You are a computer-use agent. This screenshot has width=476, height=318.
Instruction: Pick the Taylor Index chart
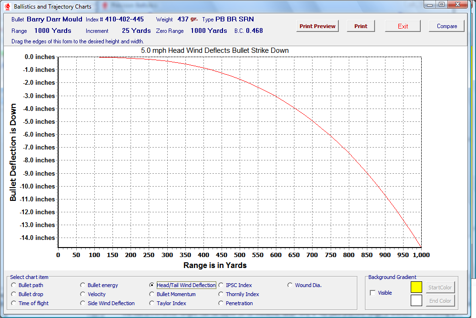point(152,303)
